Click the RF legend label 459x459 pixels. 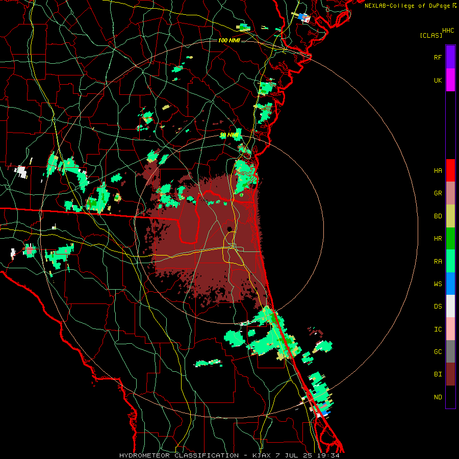[x=438, y=57]
